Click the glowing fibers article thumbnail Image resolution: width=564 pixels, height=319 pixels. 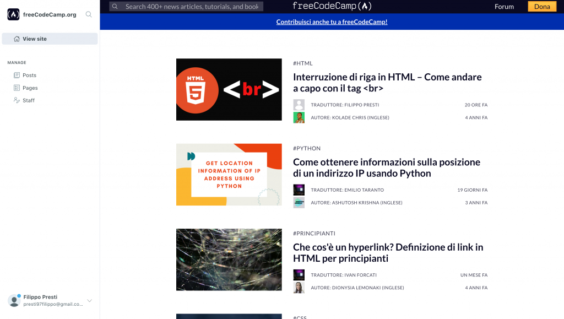229,259
